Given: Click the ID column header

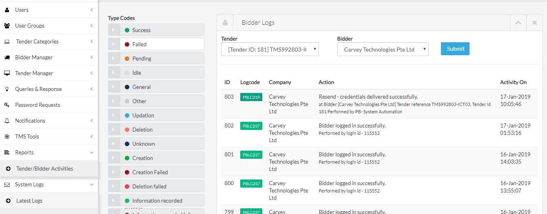Looking at the screenshot, I should [227, 82].
